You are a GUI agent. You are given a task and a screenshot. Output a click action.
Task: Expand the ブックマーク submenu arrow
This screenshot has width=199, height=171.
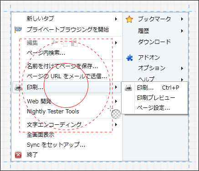pyautogui.click(x=182, y=19)
